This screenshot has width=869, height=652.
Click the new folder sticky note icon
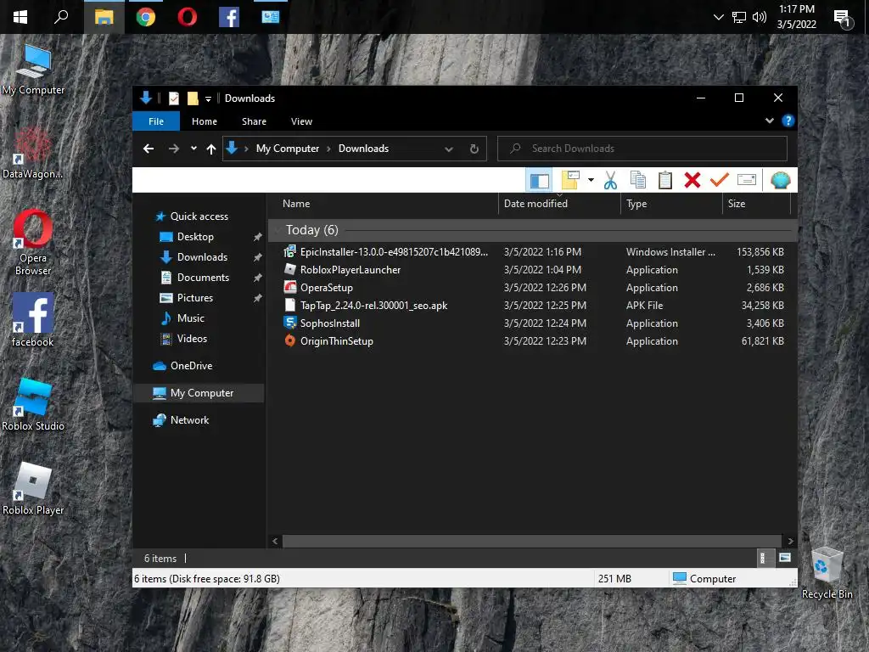pyautogui.click(x=570, y=180)
